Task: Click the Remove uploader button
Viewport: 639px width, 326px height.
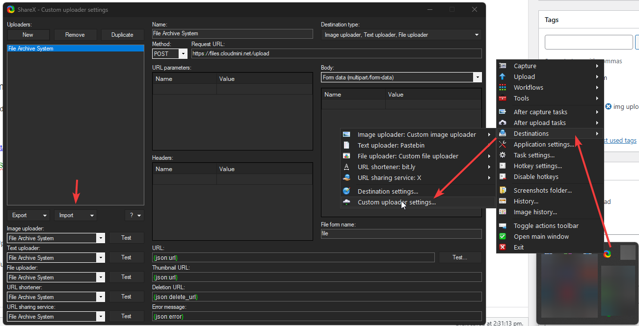Action: click(75, 35)
